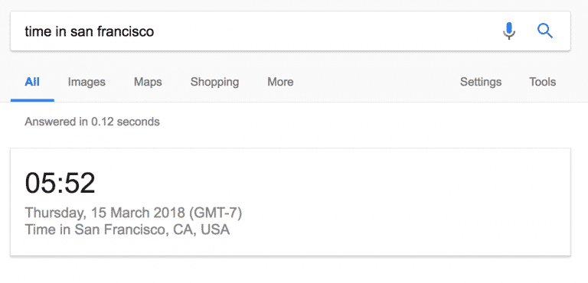Open the Maps tab
Image resolution: width=588 pixels, height=283 pixels.
(x=148, y=82)
